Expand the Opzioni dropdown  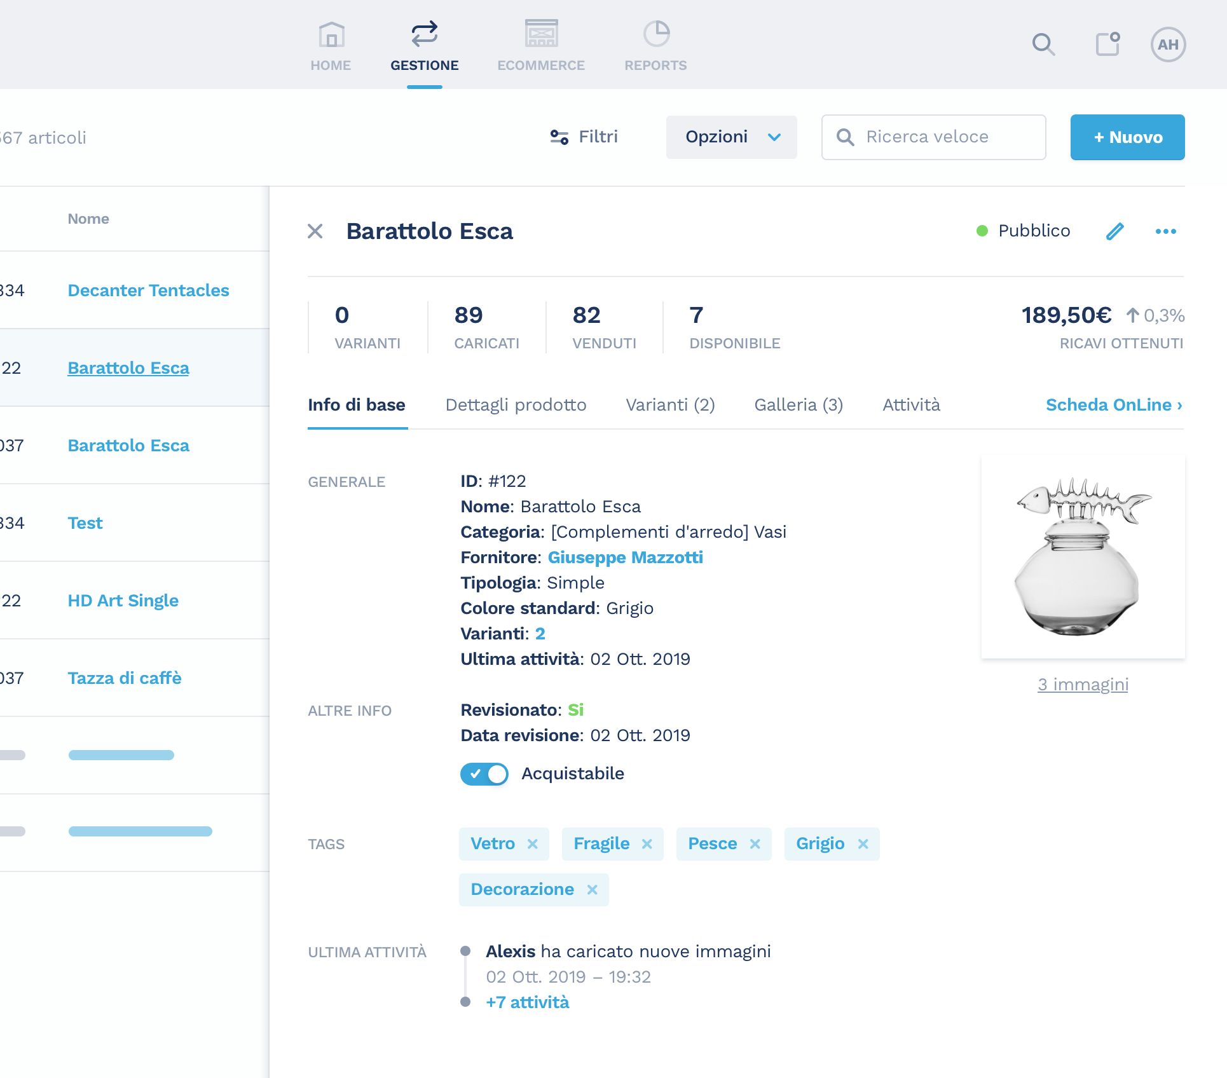pos(731,137)
